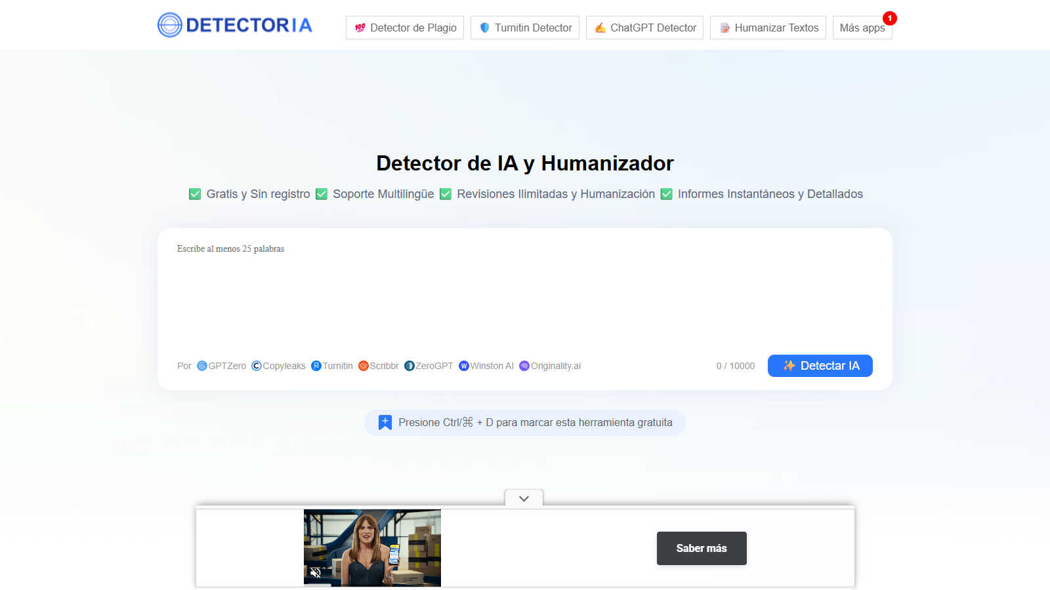Viewport: 1050px width, 590px height.
Task: Open Turnitin Detector page
Action: coord(525,28)
